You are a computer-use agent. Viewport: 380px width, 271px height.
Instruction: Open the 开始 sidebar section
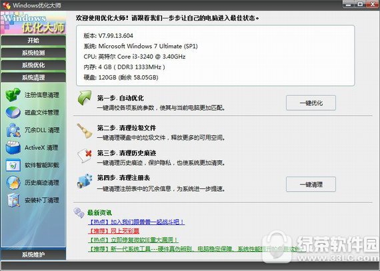pos(33,40)
